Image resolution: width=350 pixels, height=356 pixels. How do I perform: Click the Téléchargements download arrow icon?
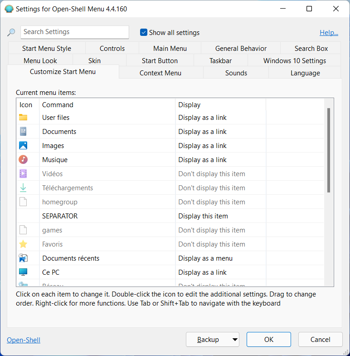23,188
